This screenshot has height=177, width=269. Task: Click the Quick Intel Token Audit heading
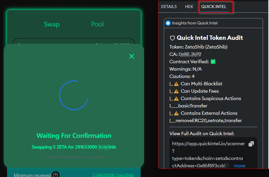click(210, 38)
